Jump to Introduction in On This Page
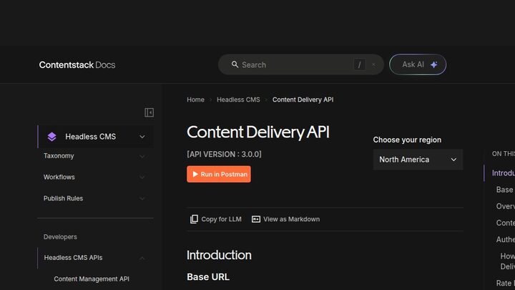Screen dimensions: 515x290 click(503, 173)
